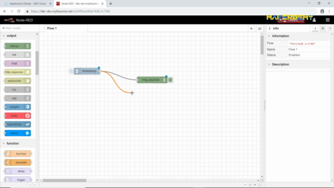The image size is (334, 188).
Task: Choose the mqlight output node
Action: (x=17, y=107)
